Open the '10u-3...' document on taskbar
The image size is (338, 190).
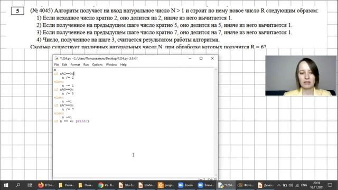(126, 185)
